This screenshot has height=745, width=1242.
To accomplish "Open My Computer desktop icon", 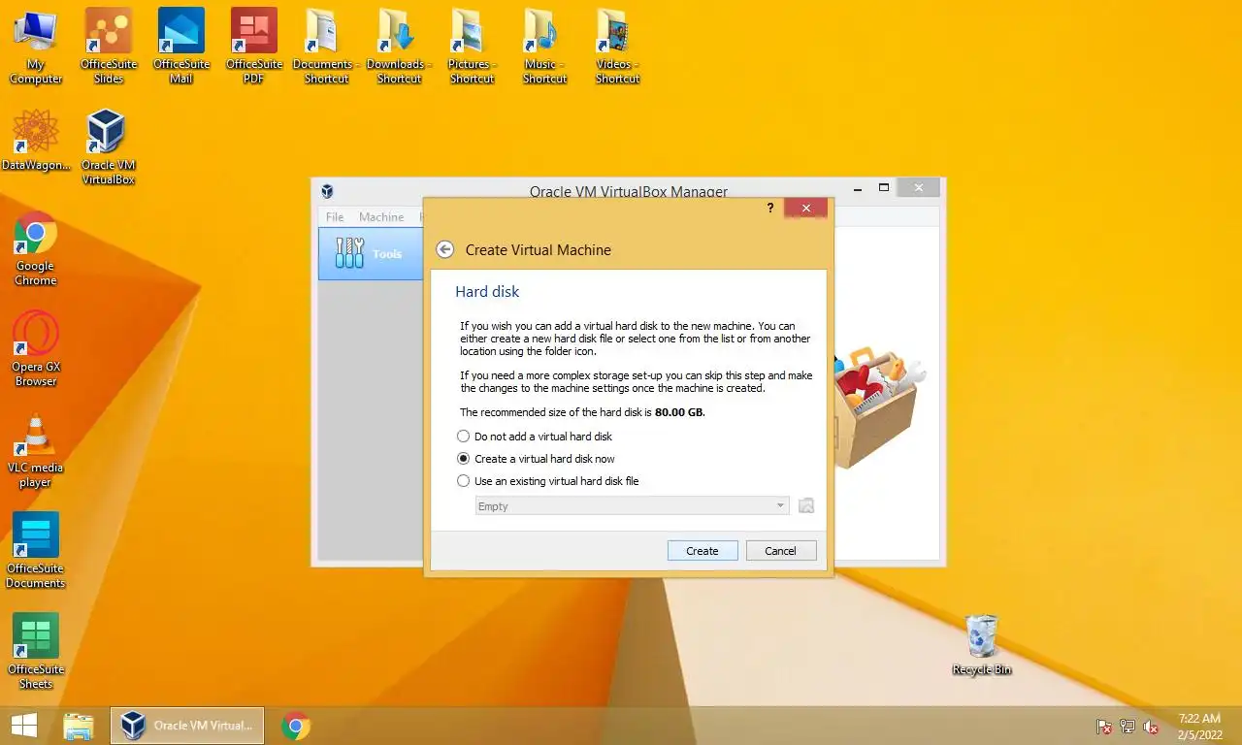I will pos(36,46).
